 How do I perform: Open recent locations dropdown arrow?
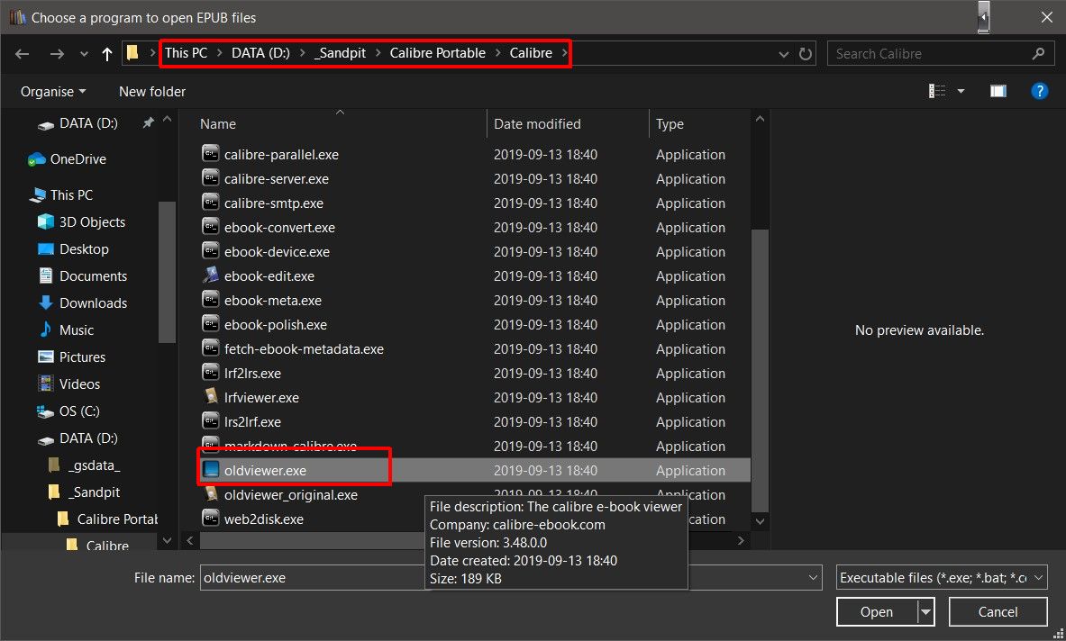point(84,54)
